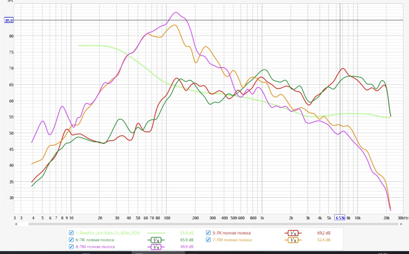Disable the 7: ЛМ полная полоса trace
This screenshot has width=409, height=254.
tap(208, 240)
